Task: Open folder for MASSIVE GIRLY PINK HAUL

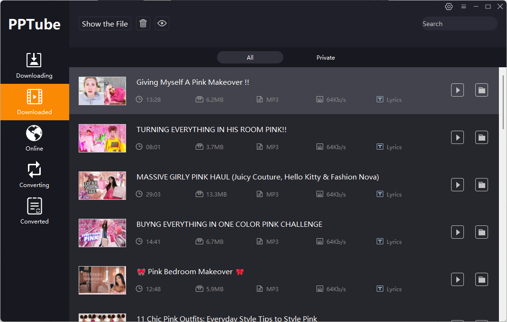Action: click(x=481, y=185)
